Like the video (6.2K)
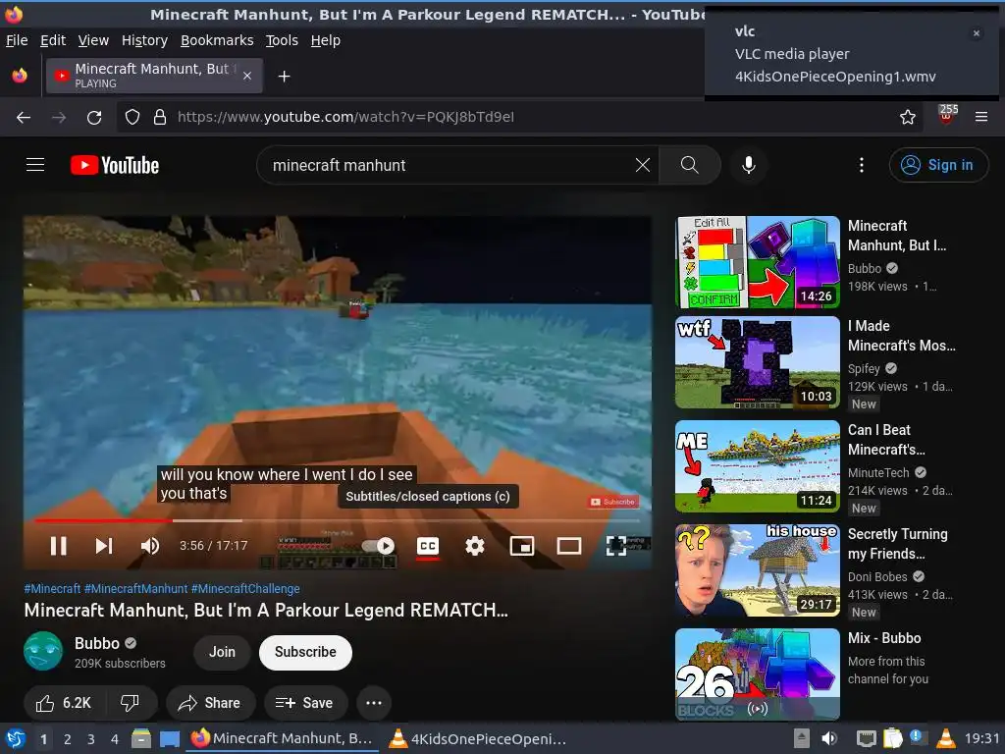Image resolution: width=1005 pixels, height=754 pixels. tap(64, 703)
